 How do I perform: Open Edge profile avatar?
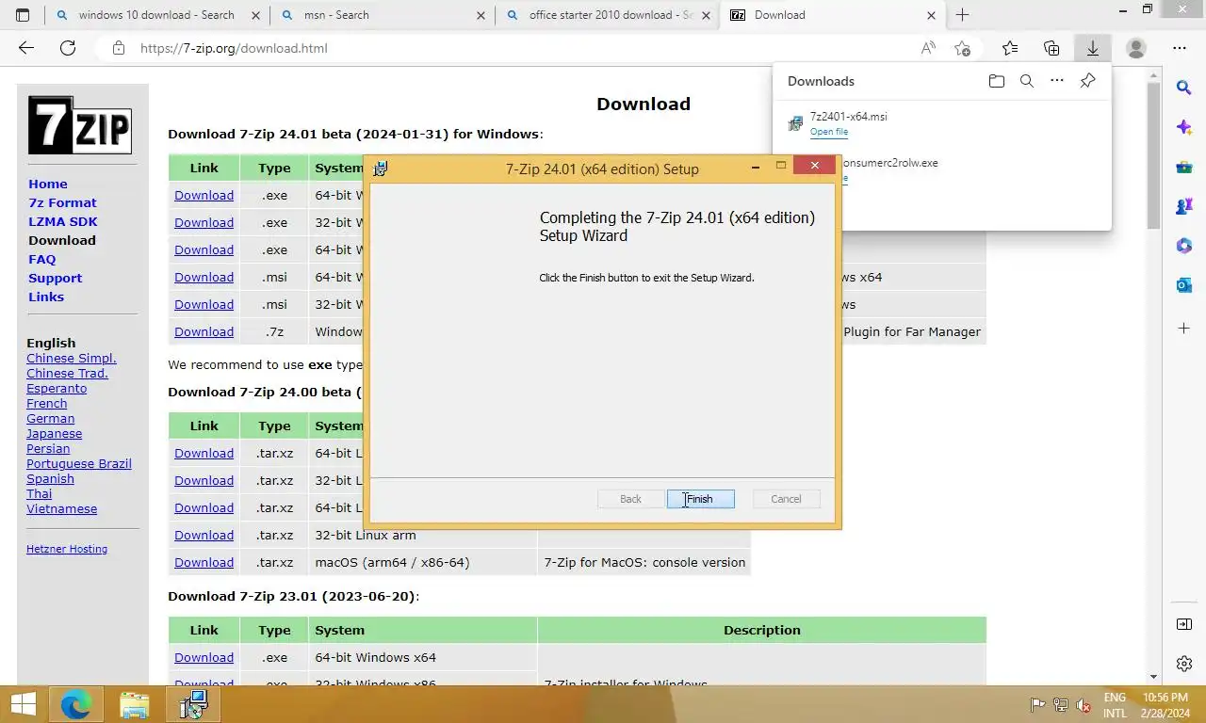(x=1136, y=48)
